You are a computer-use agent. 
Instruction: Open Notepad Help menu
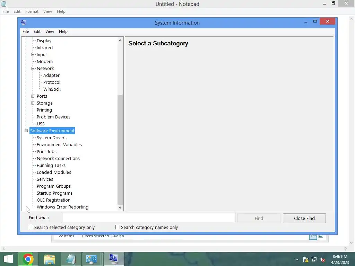(61, 11)
